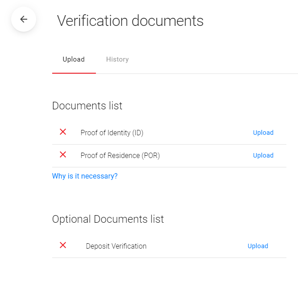Open the 'Why is it necessary?' link
Viewport: 298px width, 287px height.
(85, 176)
